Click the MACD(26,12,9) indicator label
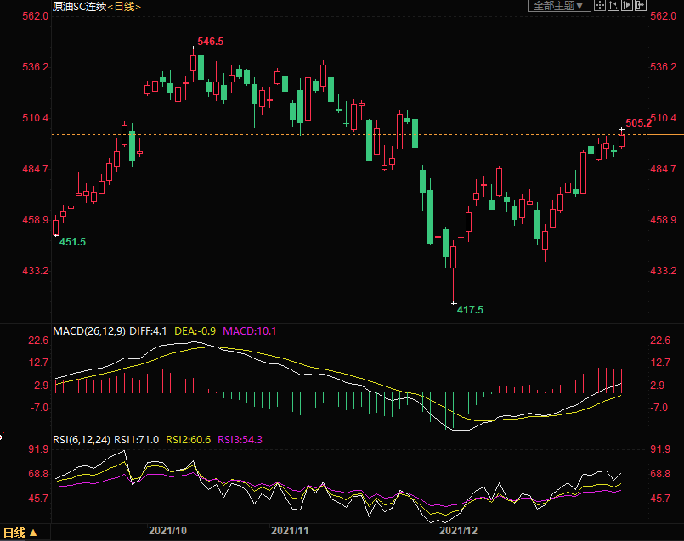684x541 pixels. (88, 330)
